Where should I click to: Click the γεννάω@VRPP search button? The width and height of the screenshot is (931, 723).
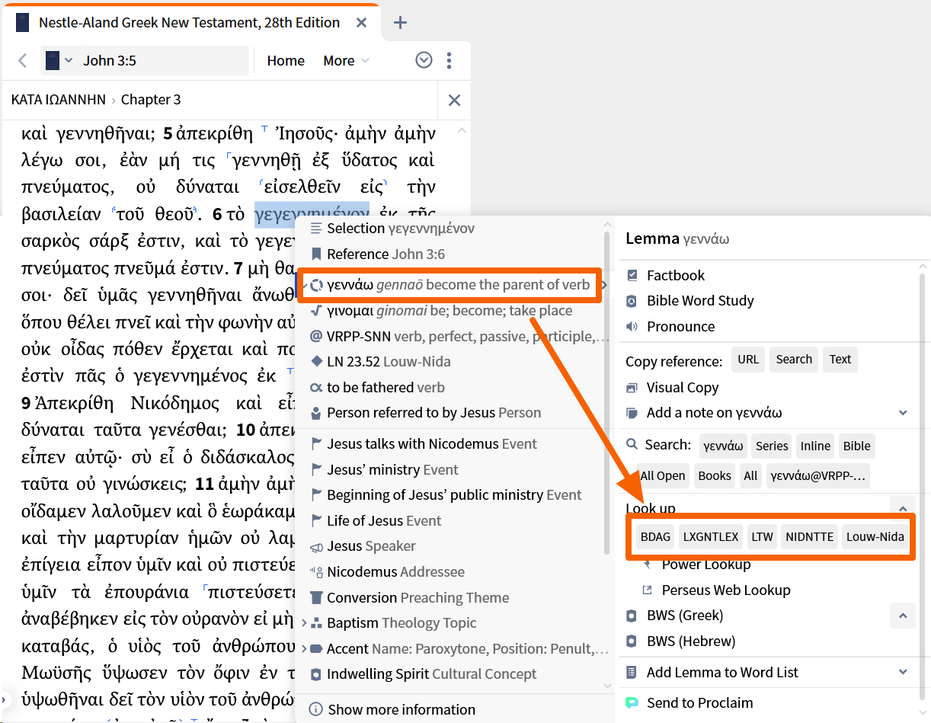(818, 475)
